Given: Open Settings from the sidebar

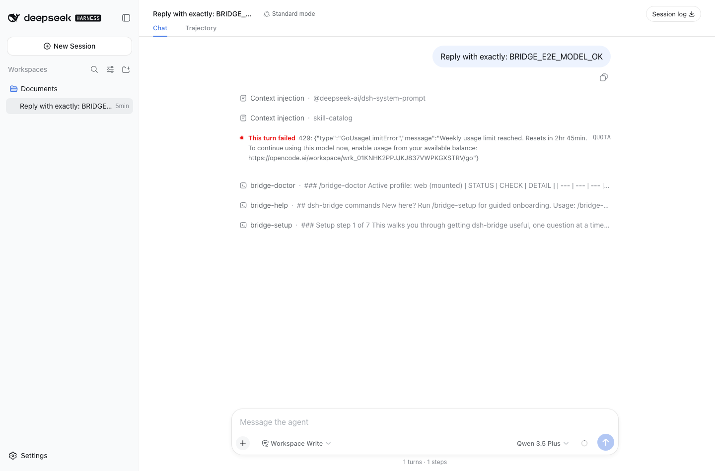Looking at the screenshot, I should coord(28,456).
